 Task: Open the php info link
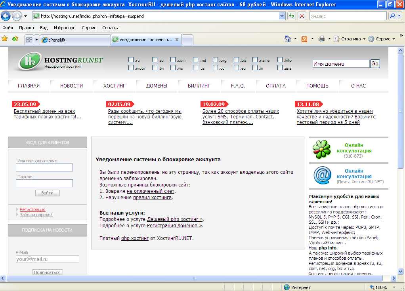point(327,248)
